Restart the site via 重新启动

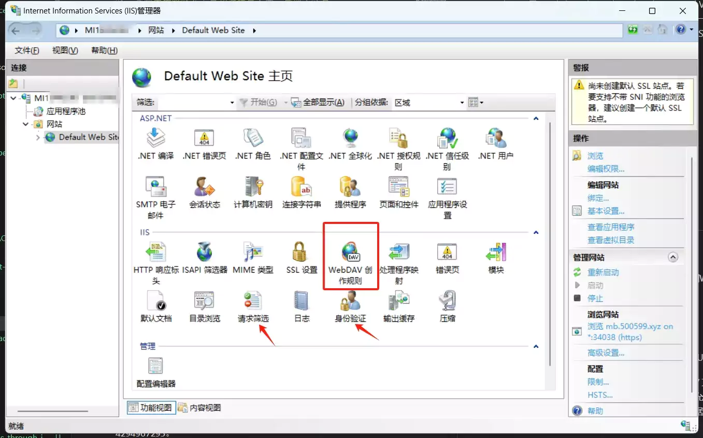click(603, 273)
